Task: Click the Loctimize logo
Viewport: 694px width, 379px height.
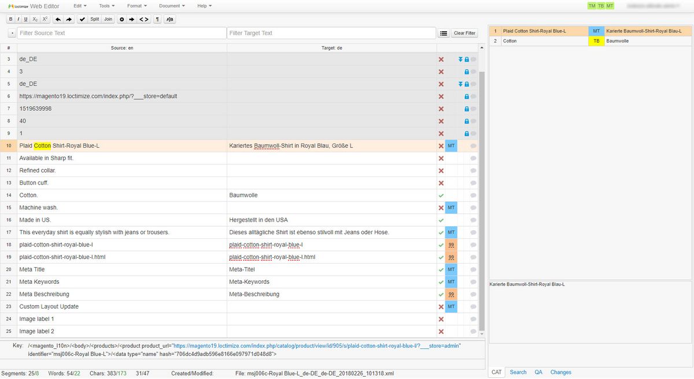Action: (18, 6)
